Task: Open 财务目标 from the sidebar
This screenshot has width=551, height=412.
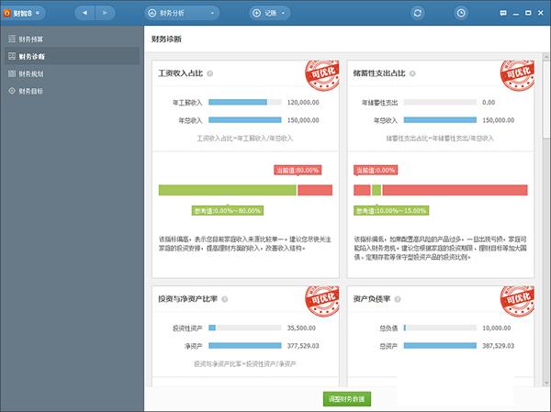Action: [29, 91]
